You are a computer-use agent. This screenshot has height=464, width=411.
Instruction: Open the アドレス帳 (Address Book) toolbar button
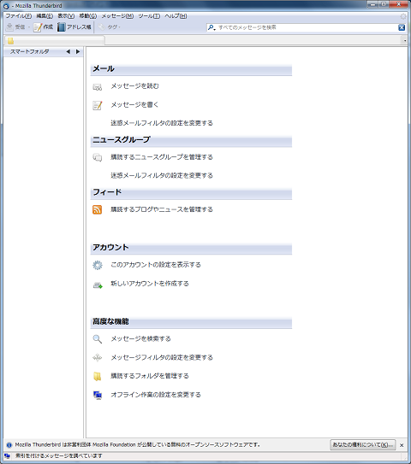(x=74, y=27)
